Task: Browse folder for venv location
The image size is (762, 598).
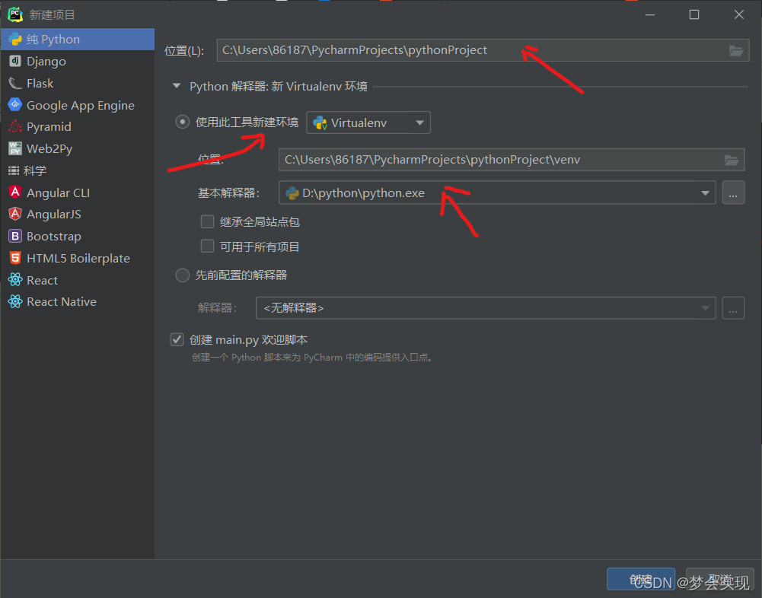Action: [x=732, y=160]
